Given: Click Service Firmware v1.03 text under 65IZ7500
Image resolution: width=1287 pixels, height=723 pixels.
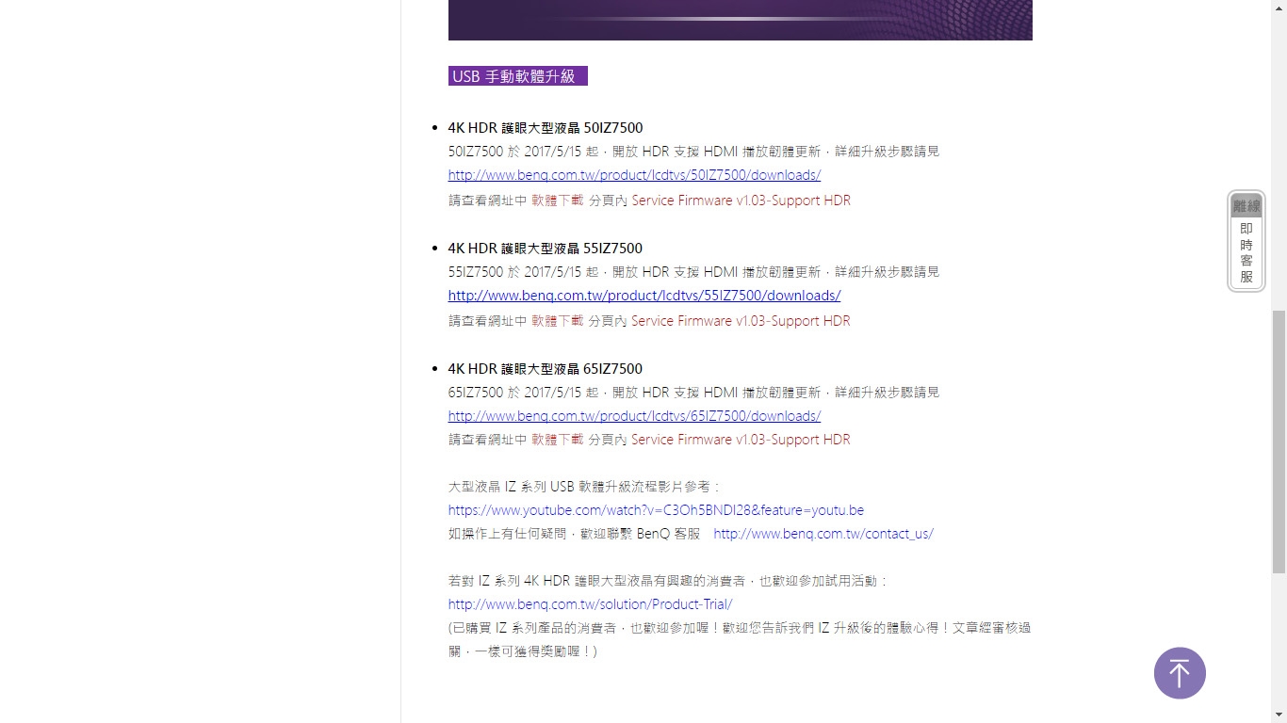Looking at the screenshot, I should pyautogui.click(x=741, y=440).
